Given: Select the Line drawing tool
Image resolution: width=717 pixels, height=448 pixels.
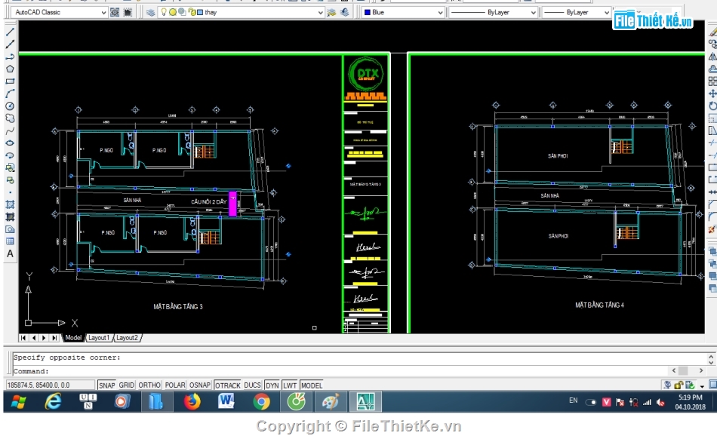Looking at the screenshot, I should coord(10,32).
